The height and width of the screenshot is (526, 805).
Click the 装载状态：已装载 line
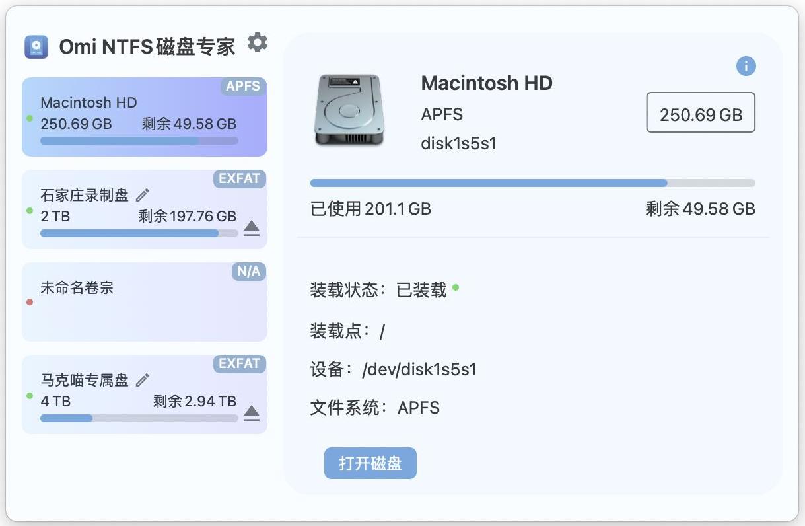384,289
